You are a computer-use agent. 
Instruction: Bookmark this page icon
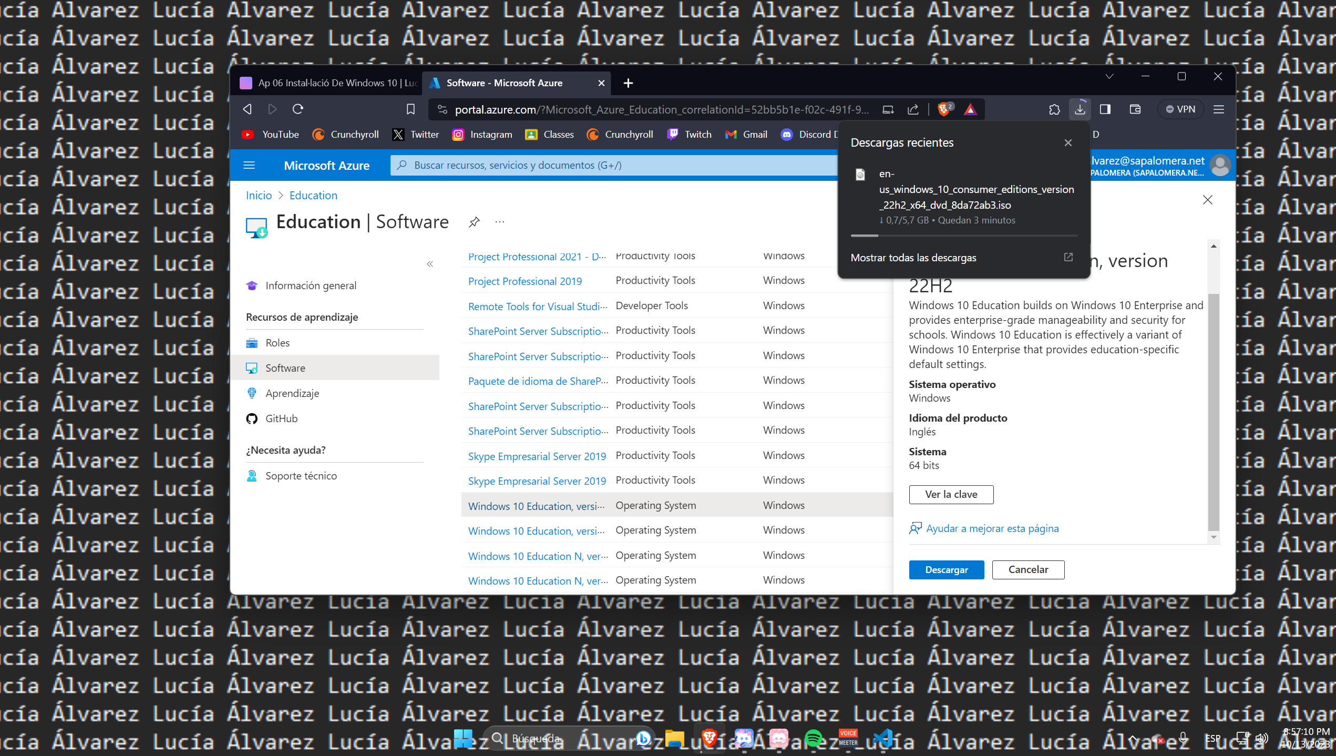point(410,109)
